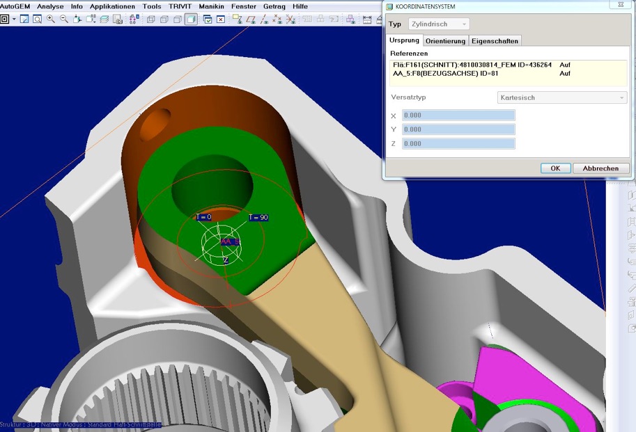Viewport: 636px width, 432px height.
Task: Switch to the Orientierung tab
Action: pyautogui.click(x=445, y=41)
